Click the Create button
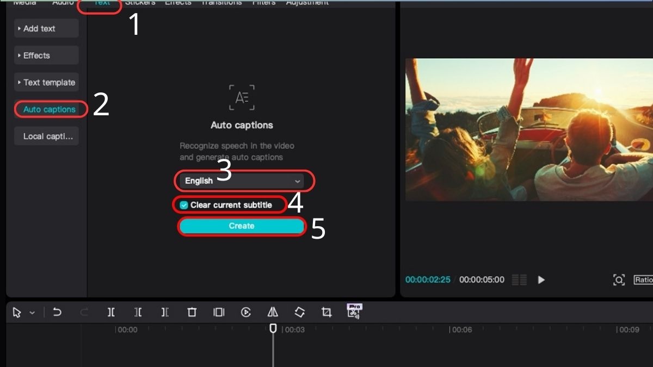This screenshot has height=367, width=653. click(242, 226)
